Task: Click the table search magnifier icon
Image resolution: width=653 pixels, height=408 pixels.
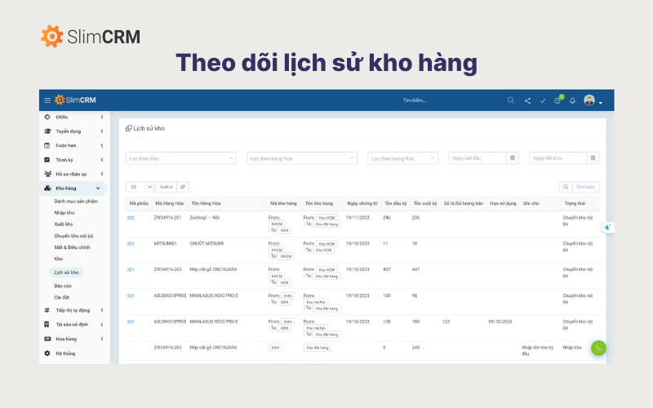Action: (566, 188)
